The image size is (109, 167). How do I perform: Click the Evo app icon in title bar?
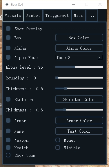tap(7, 4)
